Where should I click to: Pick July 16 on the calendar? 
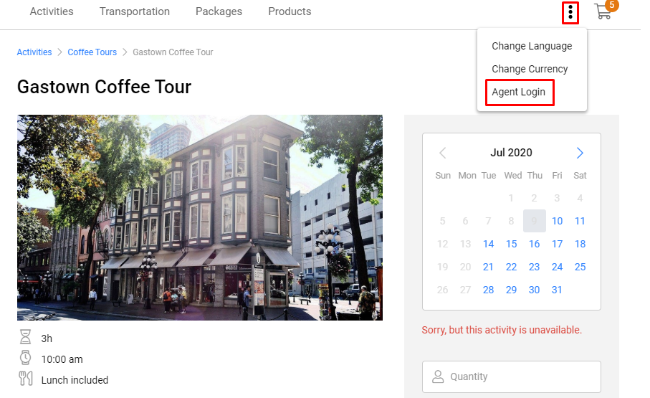[x=535, y=244]
